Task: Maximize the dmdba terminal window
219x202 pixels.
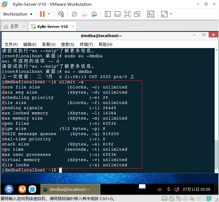Action: click(204, 35)
